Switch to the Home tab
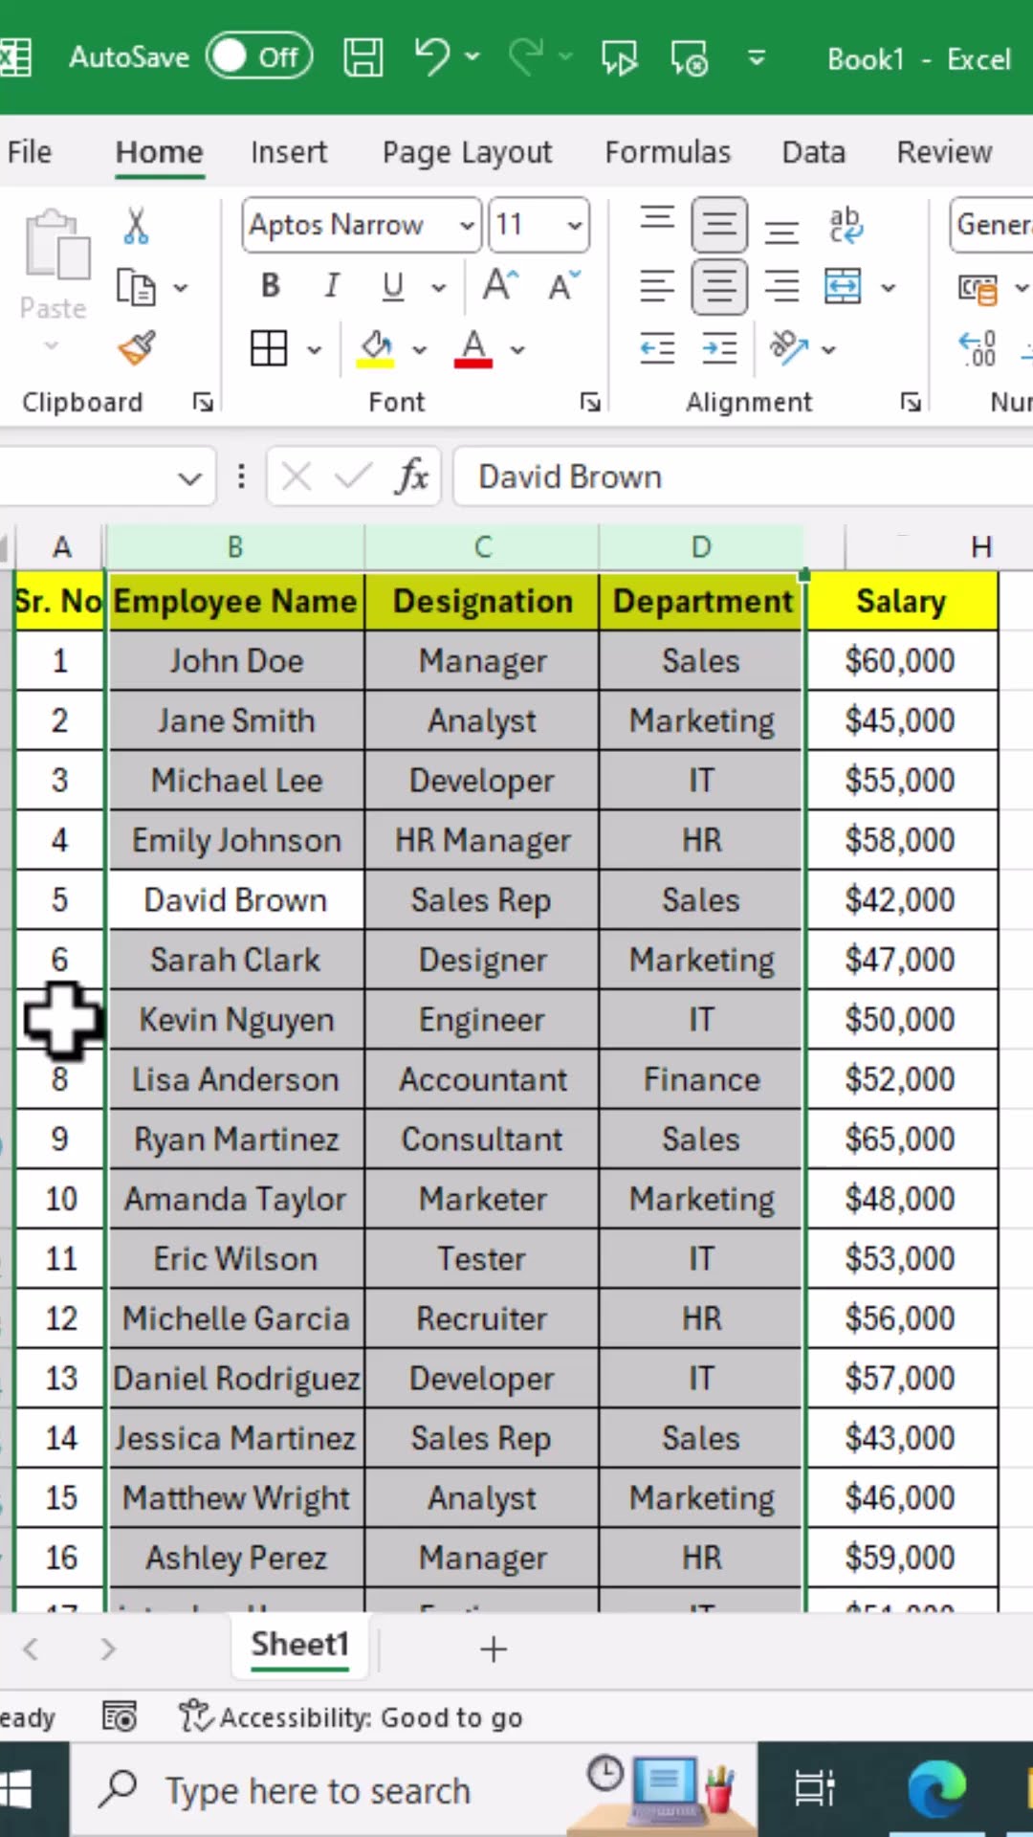 [159, 152]
